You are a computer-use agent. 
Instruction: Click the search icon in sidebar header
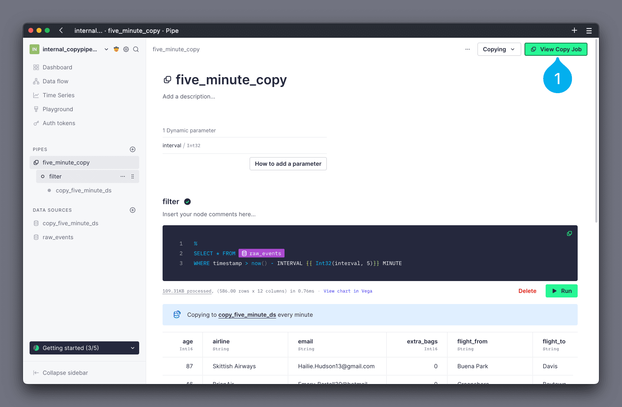(x=136, y=49)
